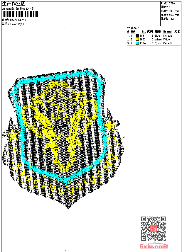
Task: Click the embroidered shield design preview
Action: tap(64, 138)
